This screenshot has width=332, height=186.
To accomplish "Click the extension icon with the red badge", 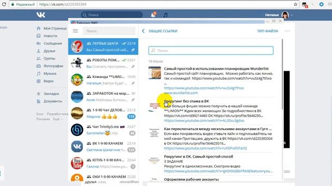I will 305,5.
